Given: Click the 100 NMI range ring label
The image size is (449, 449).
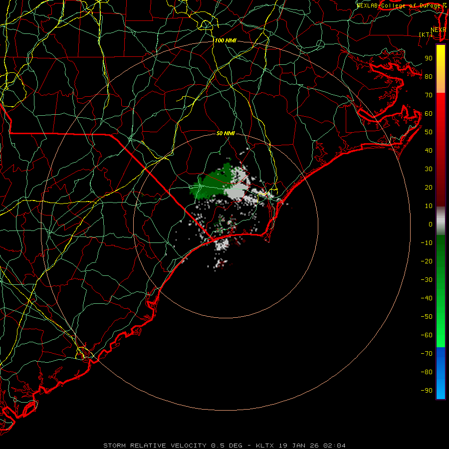Looking at the screenshot, I should pos(225,41).
